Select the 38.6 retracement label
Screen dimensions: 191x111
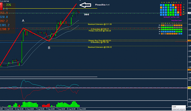(86, 14)
